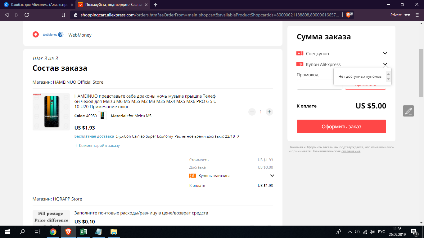This screenshot has height=238, width=424.
Task: Launch Google Chrome from the taskbar
Action: (53, 232)
